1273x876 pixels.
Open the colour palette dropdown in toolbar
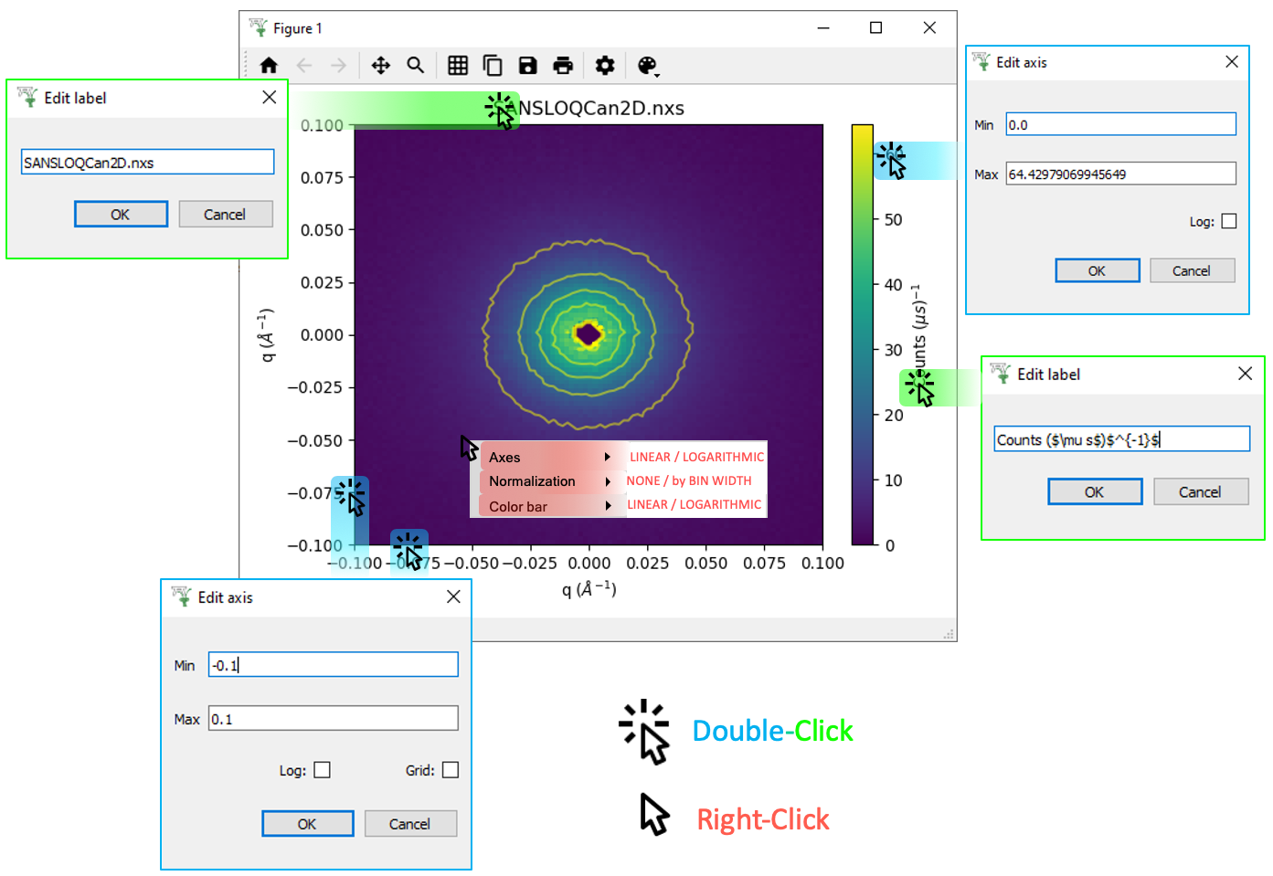[648, 66]
